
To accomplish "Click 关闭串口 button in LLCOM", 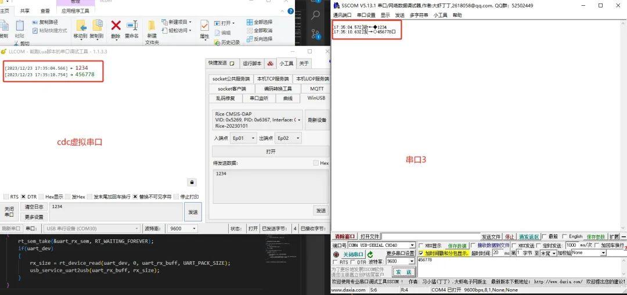I will pos(9,212).
